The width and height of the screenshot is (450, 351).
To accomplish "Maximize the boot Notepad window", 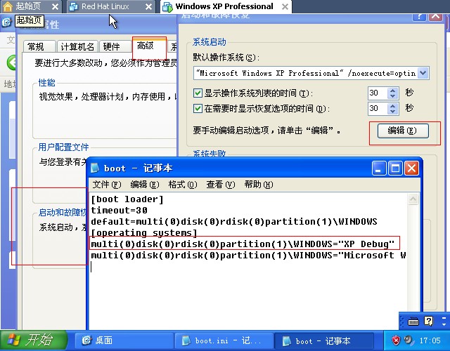I will (395, 168).
